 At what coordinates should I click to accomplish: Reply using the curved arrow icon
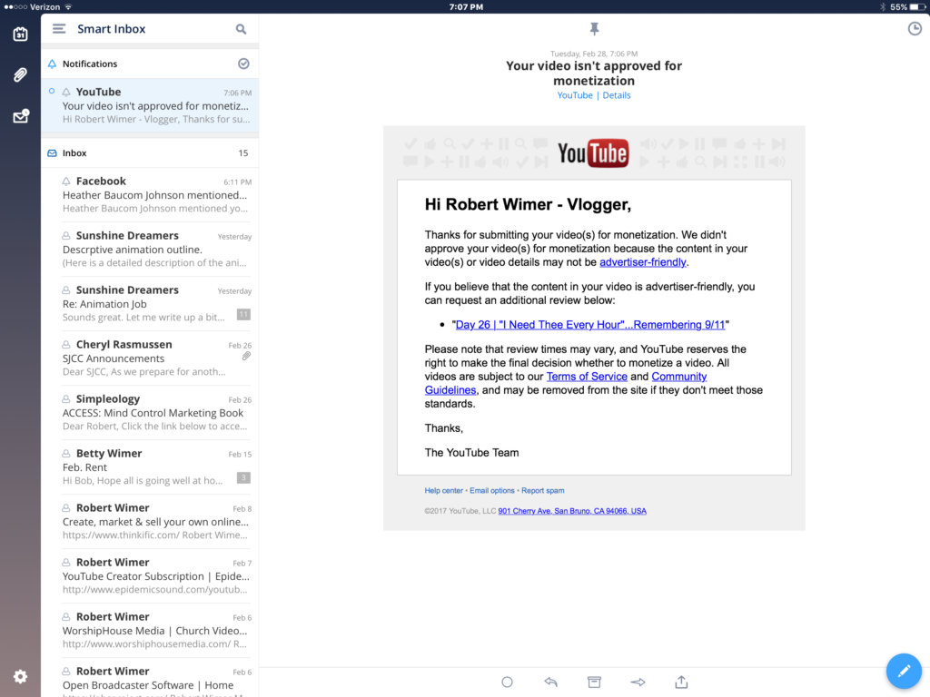coord(551,682)
